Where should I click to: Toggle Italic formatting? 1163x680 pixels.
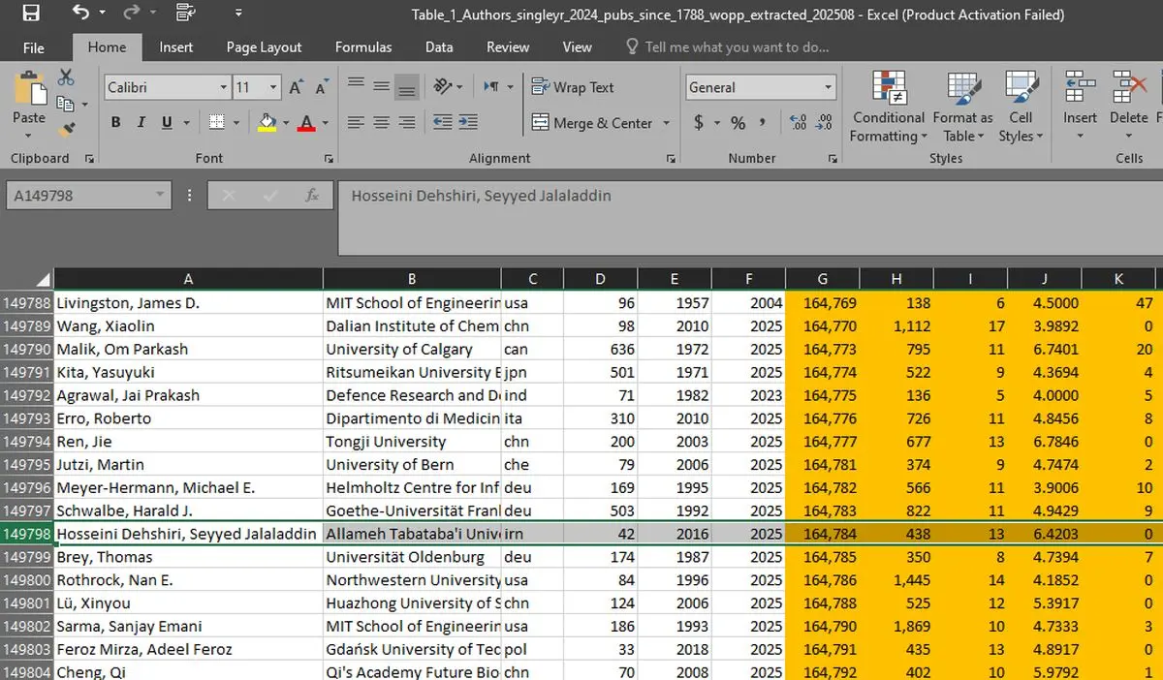point(141,123)
